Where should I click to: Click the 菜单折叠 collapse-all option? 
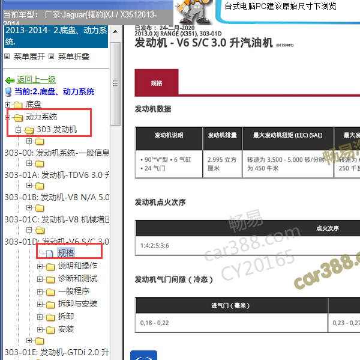(x=73, y=56)
